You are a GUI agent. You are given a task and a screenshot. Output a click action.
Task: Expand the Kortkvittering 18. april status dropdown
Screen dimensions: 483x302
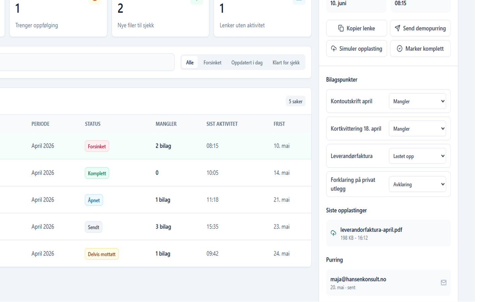pos(418,129)
